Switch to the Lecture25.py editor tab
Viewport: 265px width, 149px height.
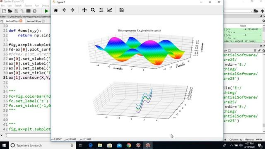click(x=12, y=21)
